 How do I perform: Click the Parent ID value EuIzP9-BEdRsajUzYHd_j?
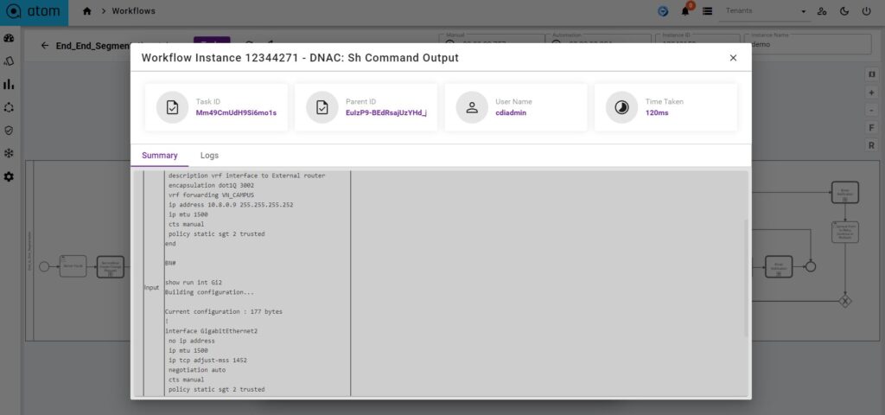[386, 113]
